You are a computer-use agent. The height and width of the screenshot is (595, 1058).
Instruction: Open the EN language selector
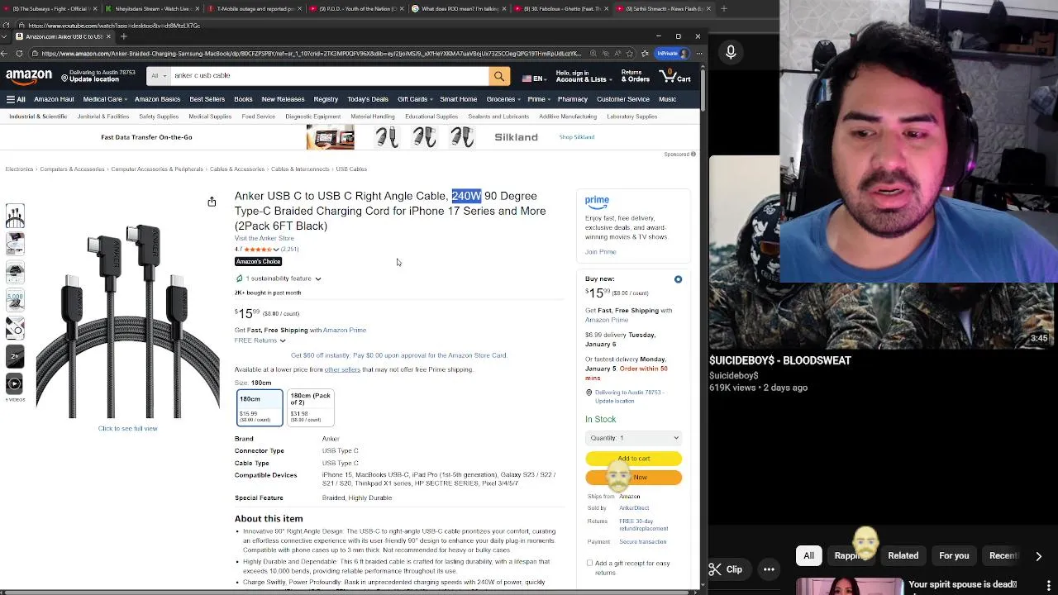click(x=533, y=79)
